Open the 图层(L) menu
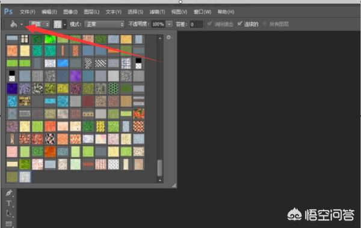Image resolution: width=361 pixels, height=228 pixels. pos(91,12)
